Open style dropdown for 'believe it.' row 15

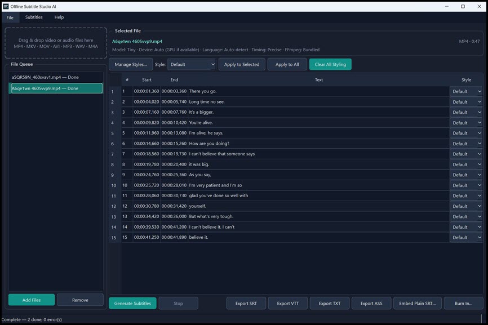[x=466, y=237]
